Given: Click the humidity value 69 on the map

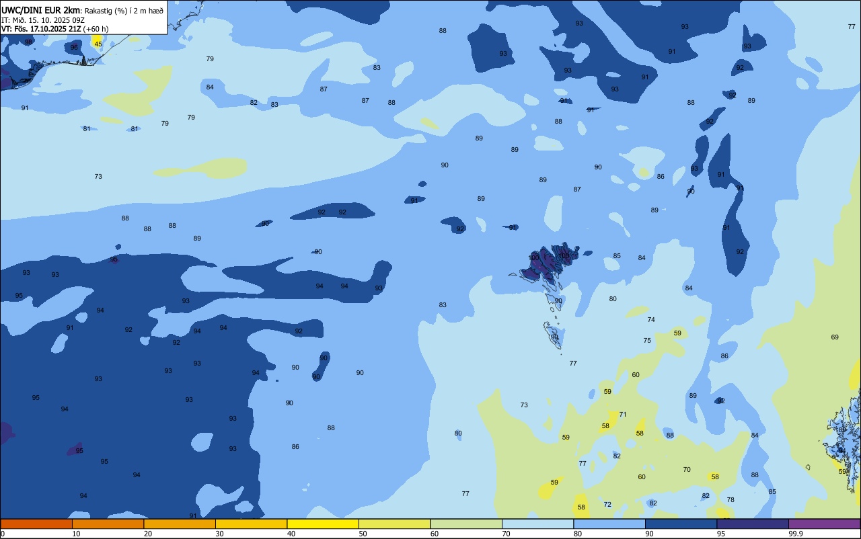Looking at the screenshot, I should click(835, 337).
